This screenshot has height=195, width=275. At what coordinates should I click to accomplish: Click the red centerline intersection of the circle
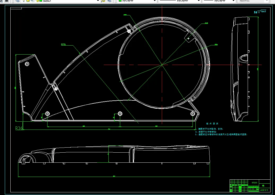coord(162,65)
